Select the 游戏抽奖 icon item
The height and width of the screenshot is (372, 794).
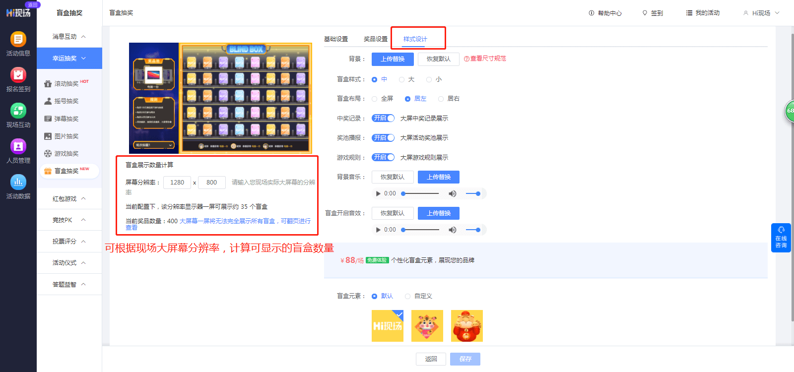[x=48, y=153]
